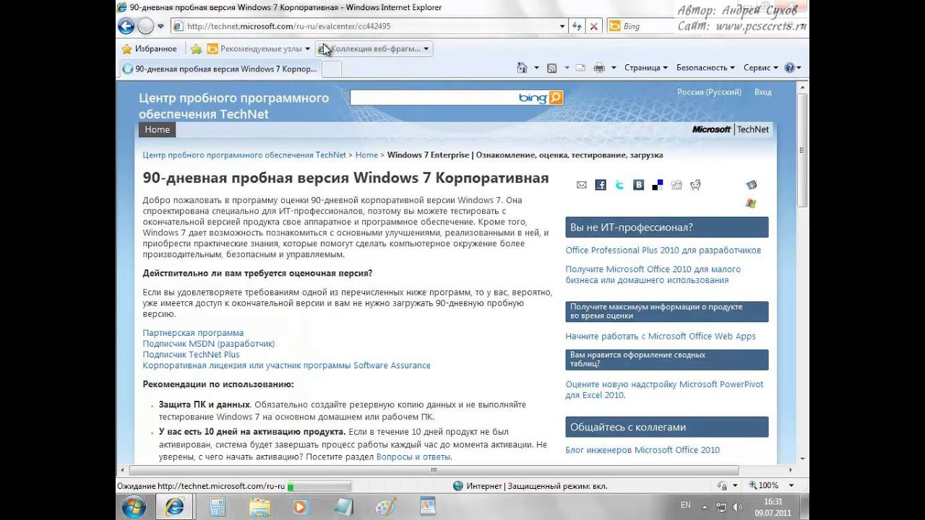
Task: Select the Home tab on TechNet page
Action: (157, 130)
